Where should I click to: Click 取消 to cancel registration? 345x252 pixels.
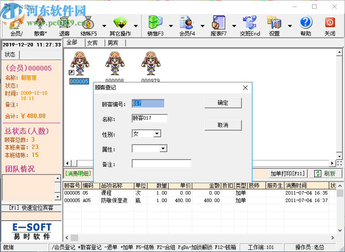point(223,125)
